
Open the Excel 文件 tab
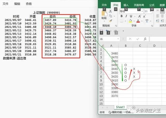point(104,5)
